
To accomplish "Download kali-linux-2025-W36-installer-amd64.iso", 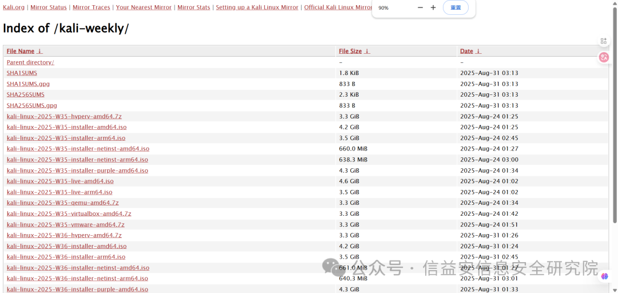I will pyautogui.click(x=66, y=246).
